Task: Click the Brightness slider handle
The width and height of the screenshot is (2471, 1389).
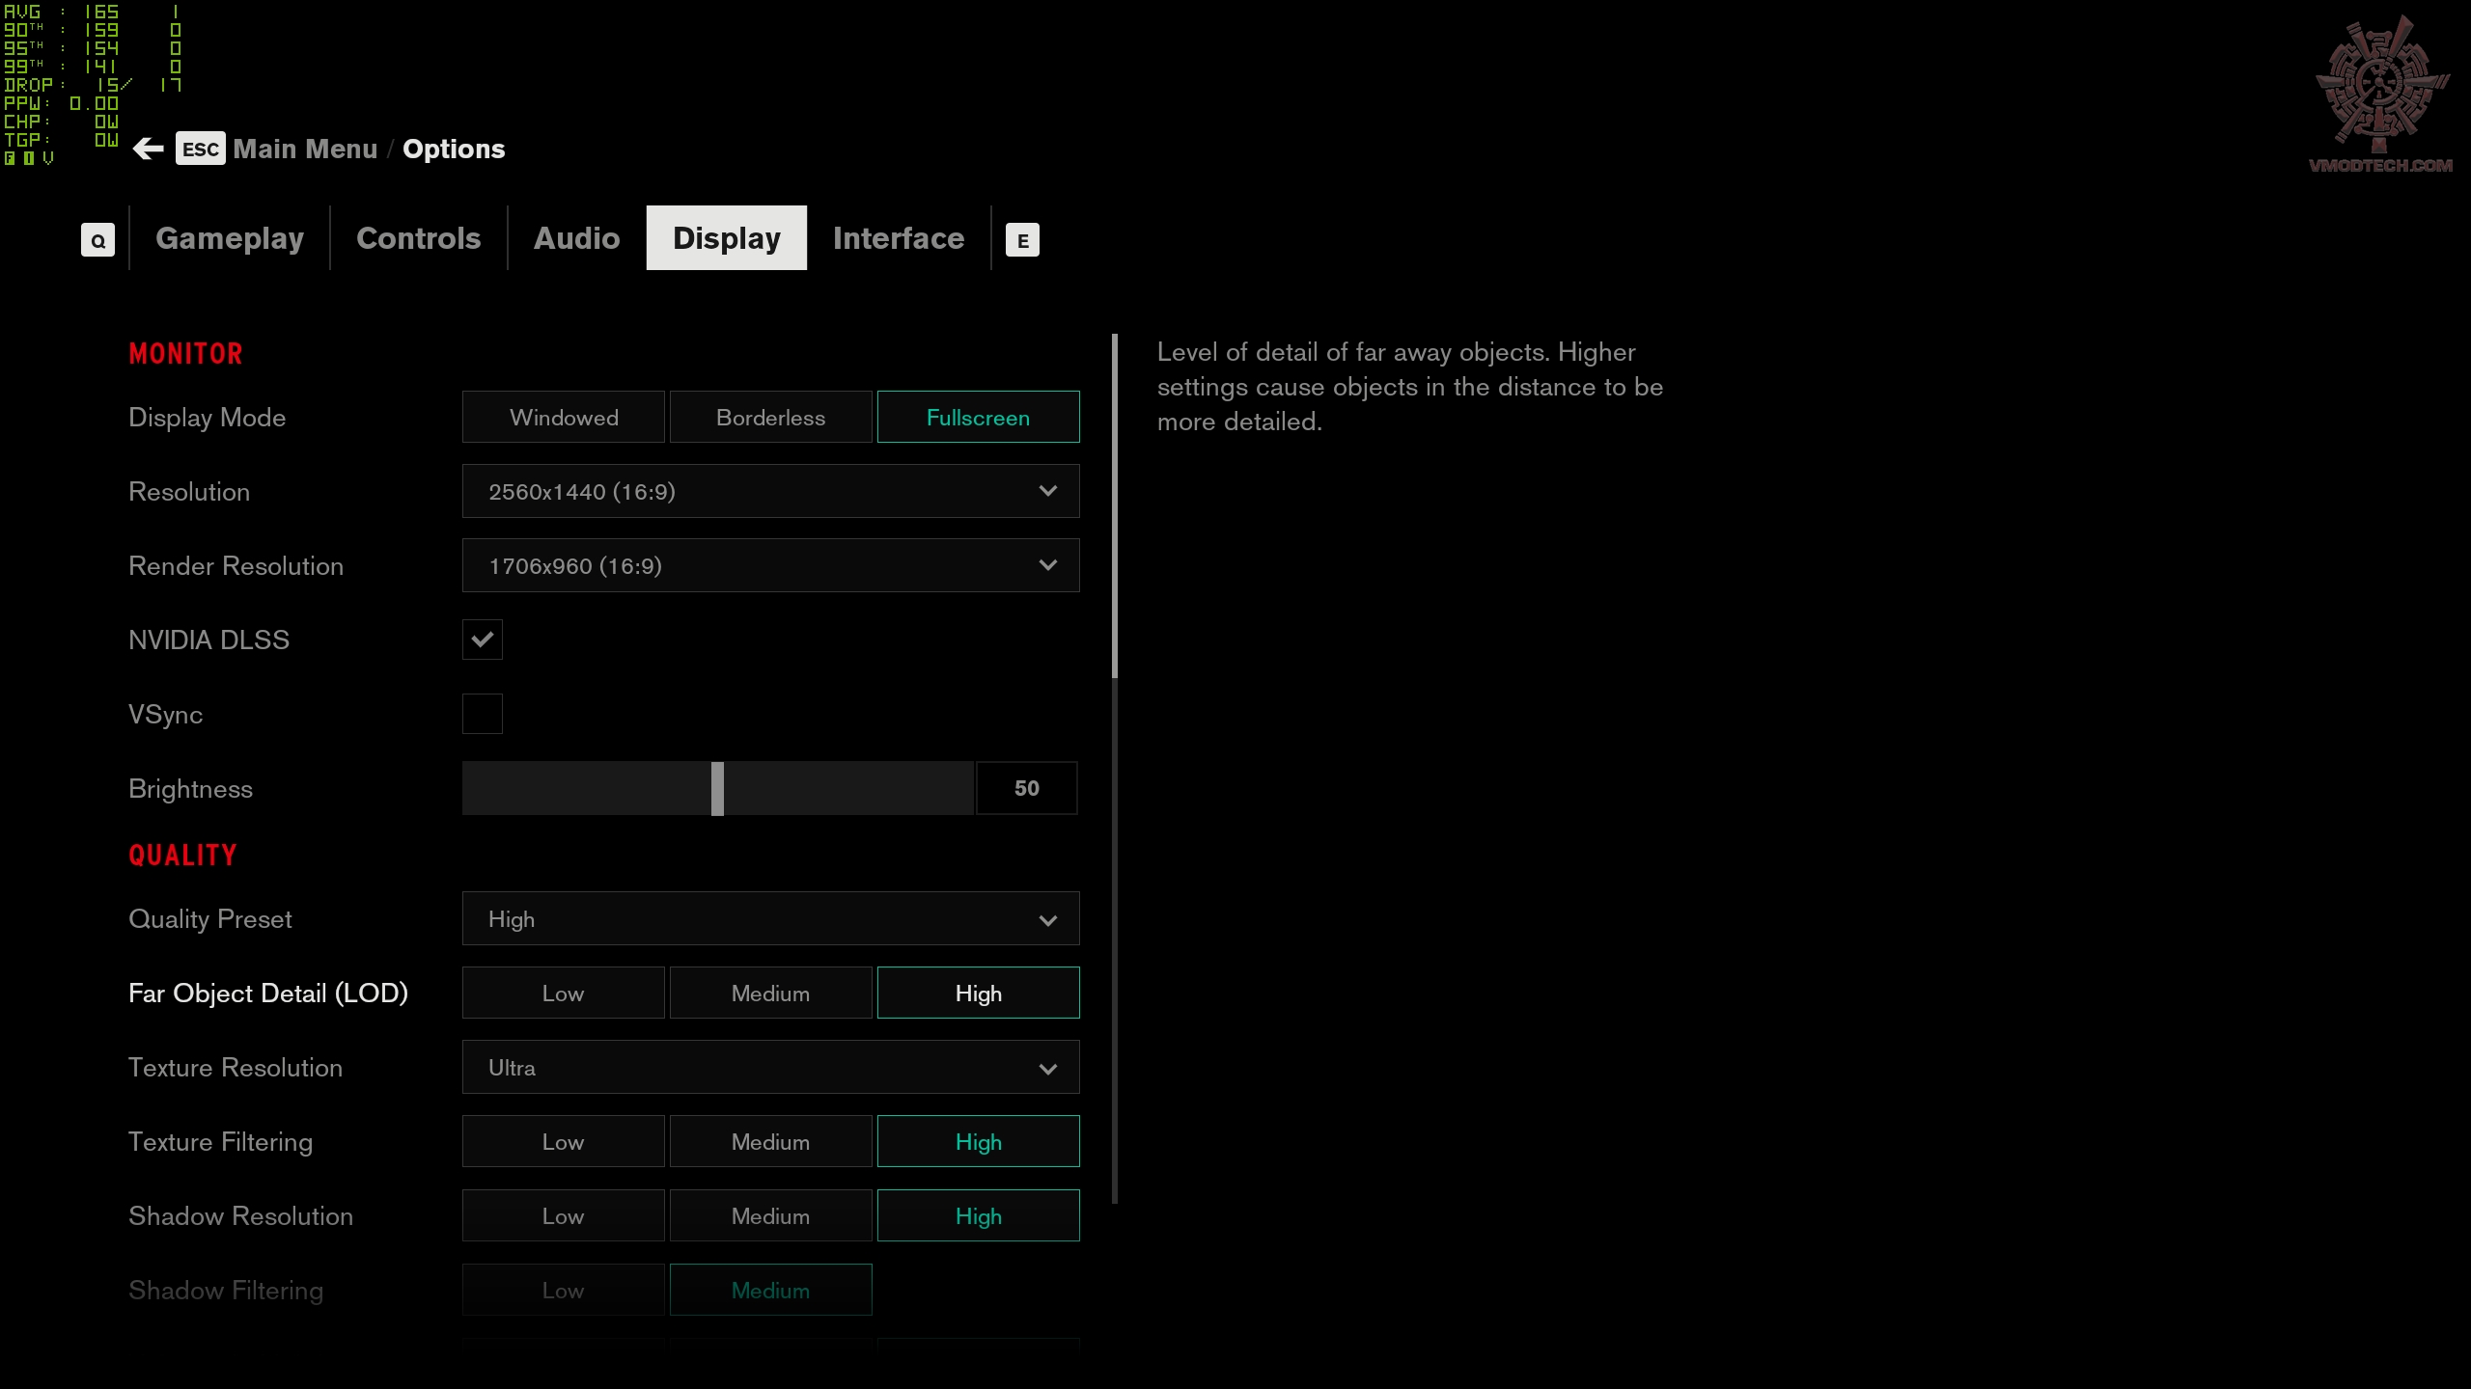Action: (x=717, y=788)
